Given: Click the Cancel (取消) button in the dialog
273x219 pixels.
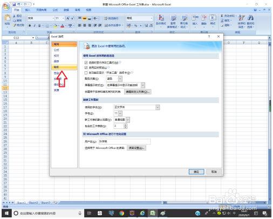Looking at the screenshot, I should click(x=214, y=172).
